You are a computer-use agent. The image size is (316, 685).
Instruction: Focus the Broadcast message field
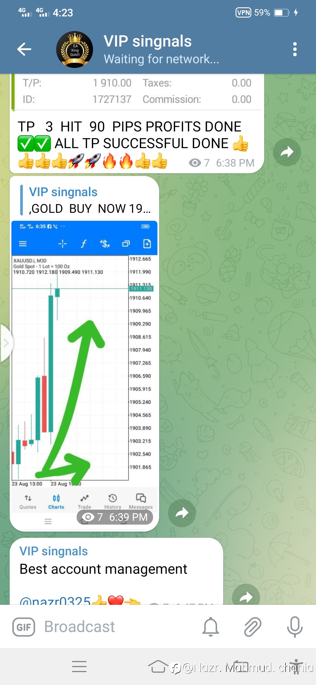click(117, 627)
